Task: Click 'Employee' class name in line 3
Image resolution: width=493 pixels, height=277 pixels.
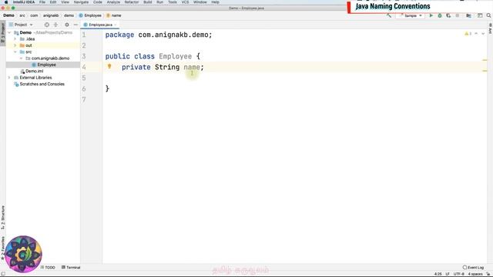Action: [x=175, y=56]
